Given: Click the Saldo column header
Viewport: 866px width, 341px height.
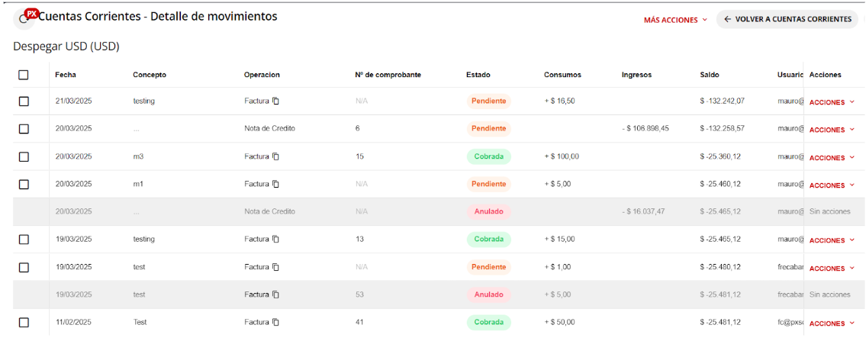Looking at the screenshot, I should (709, 75).
